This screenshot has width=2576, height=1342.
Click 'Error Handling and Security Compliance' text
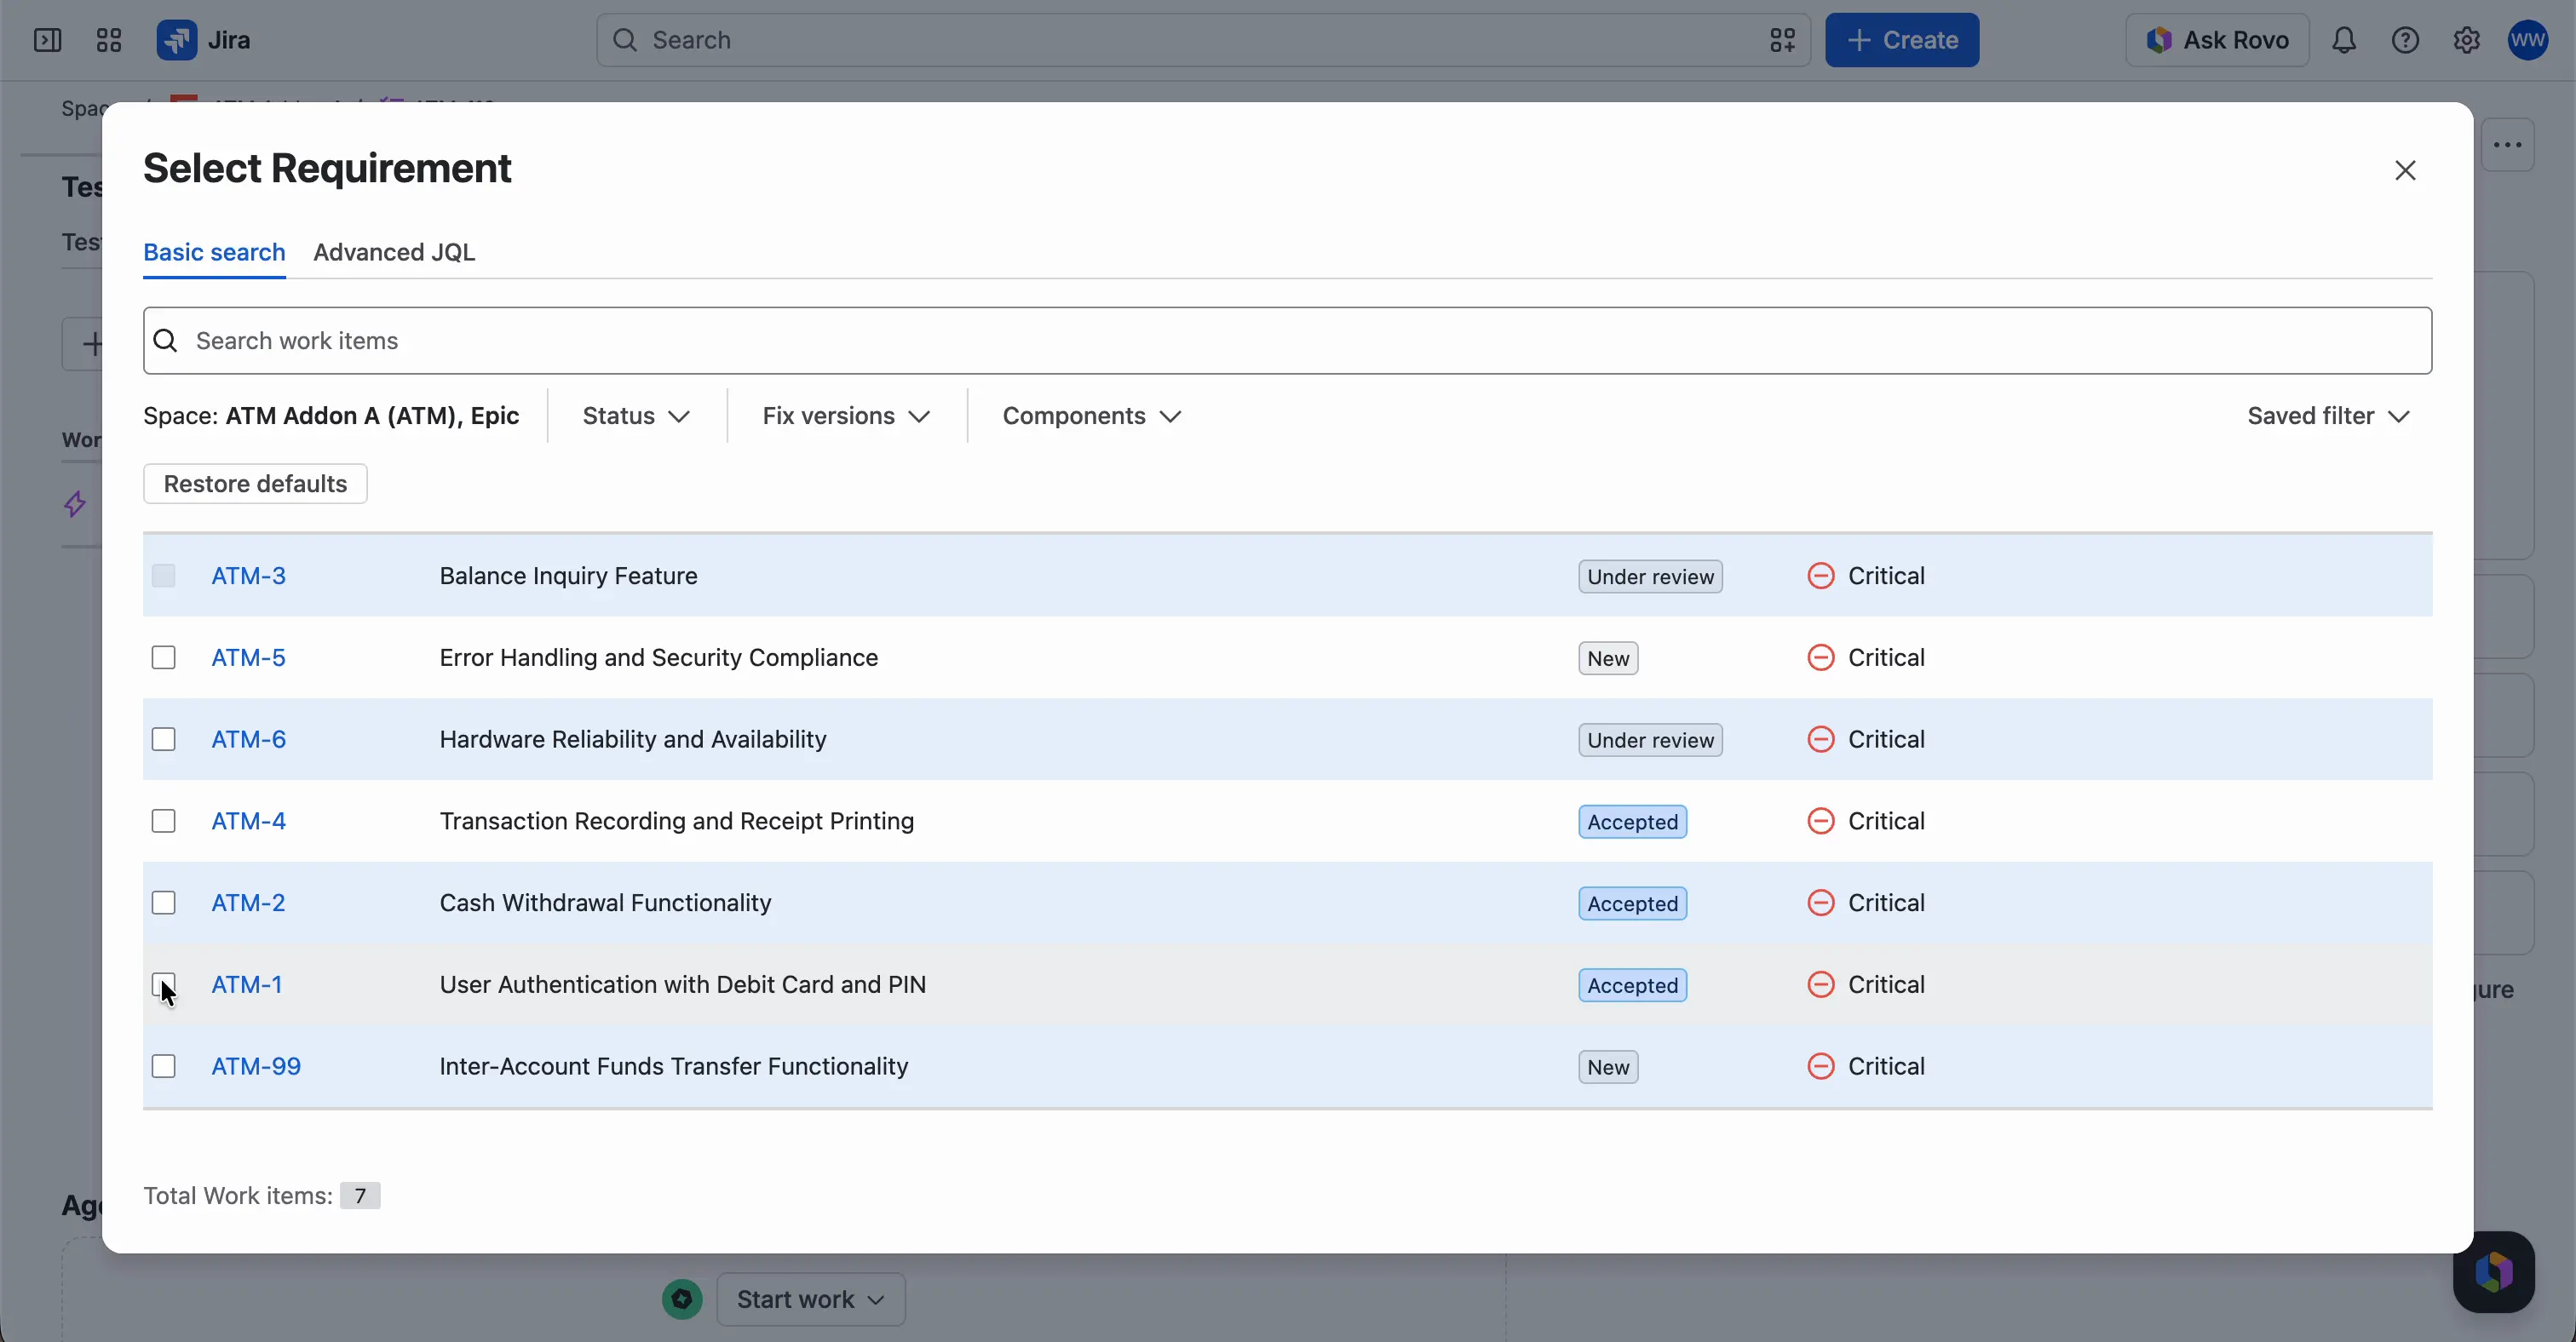[658, 657]
